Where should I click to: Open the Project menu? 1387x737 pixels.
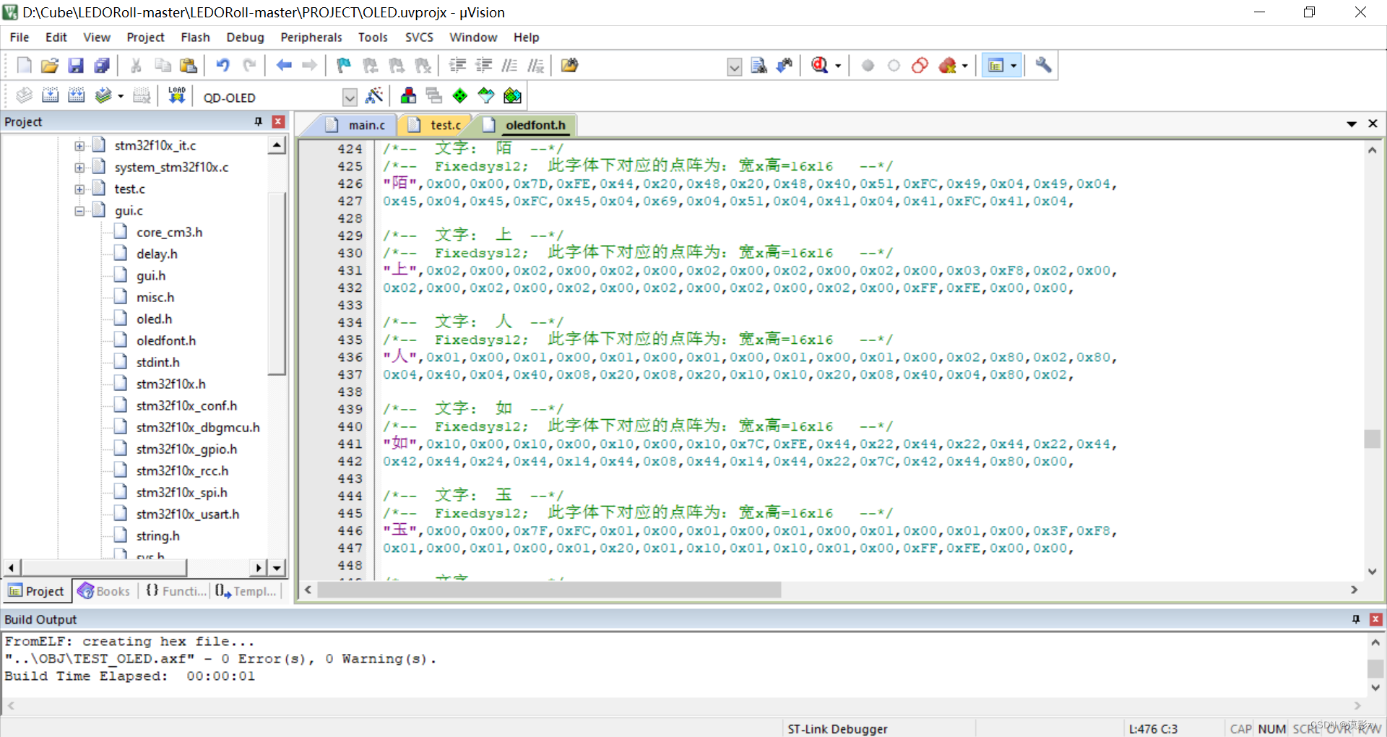pyautogui.click(x=145, y=37)
